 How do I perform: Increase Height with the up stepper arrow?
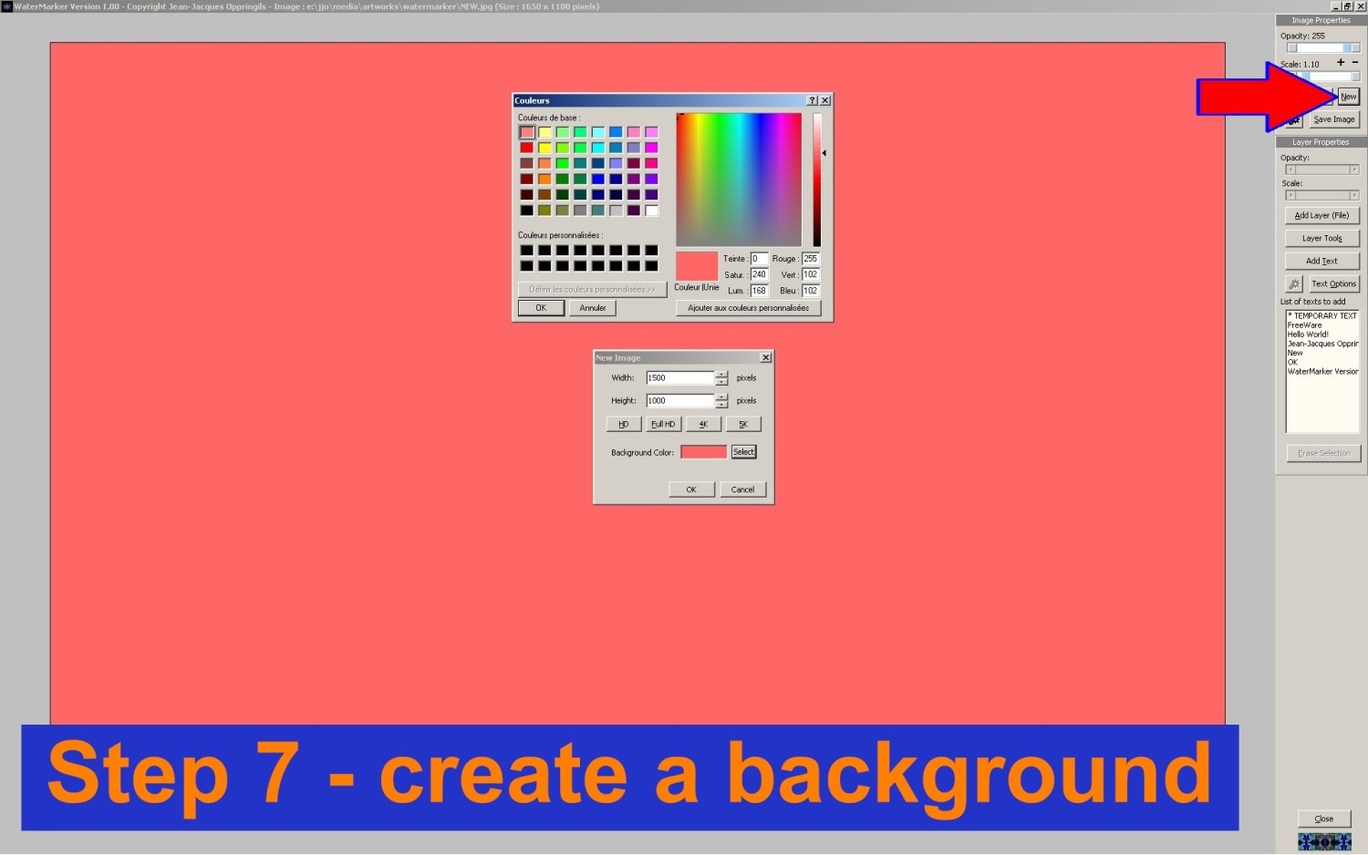tap(721, 397)
